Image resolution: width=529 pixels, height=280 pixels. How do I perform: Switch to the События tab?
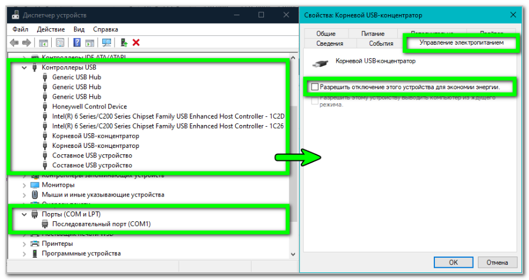click(381, 43)
